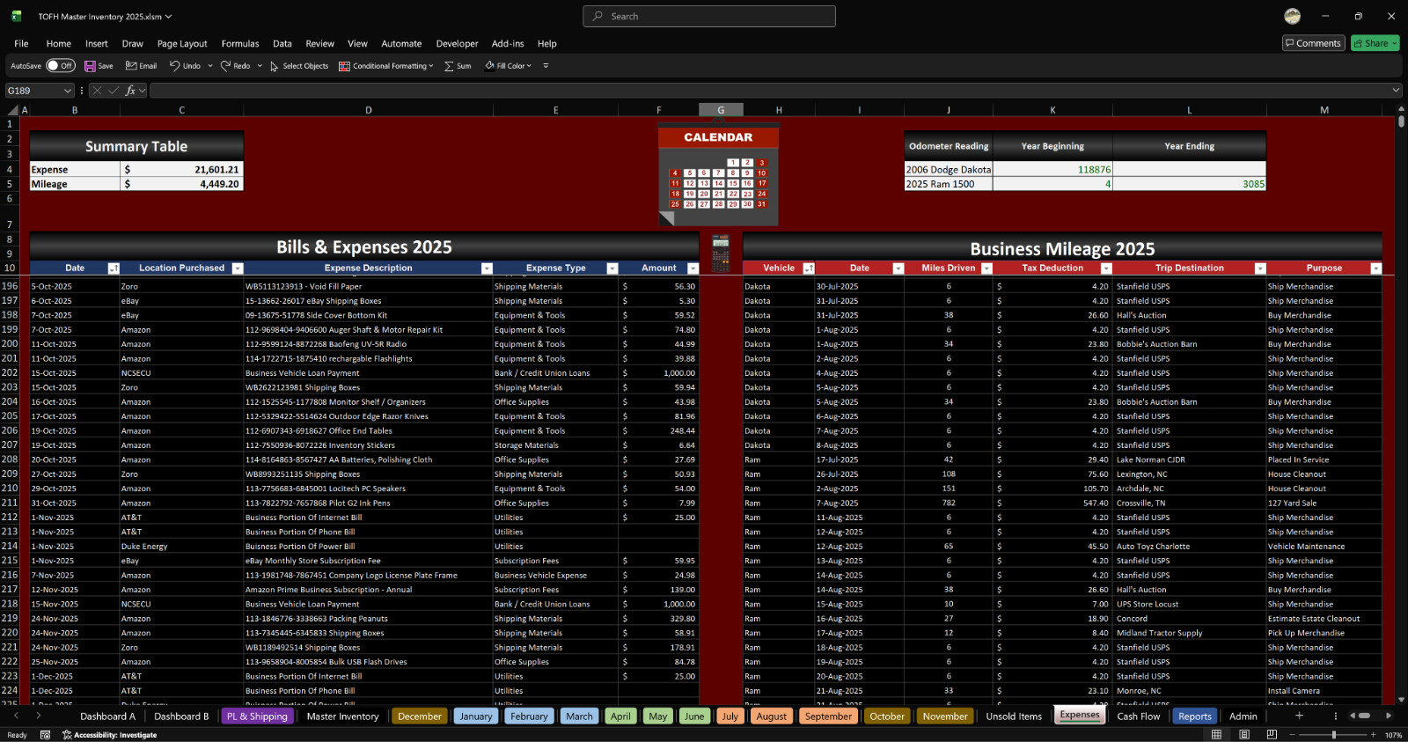1408x742 pixels.
Task: Click the horizontal scrollbar thumb
Action: [x=1362, y=716]
